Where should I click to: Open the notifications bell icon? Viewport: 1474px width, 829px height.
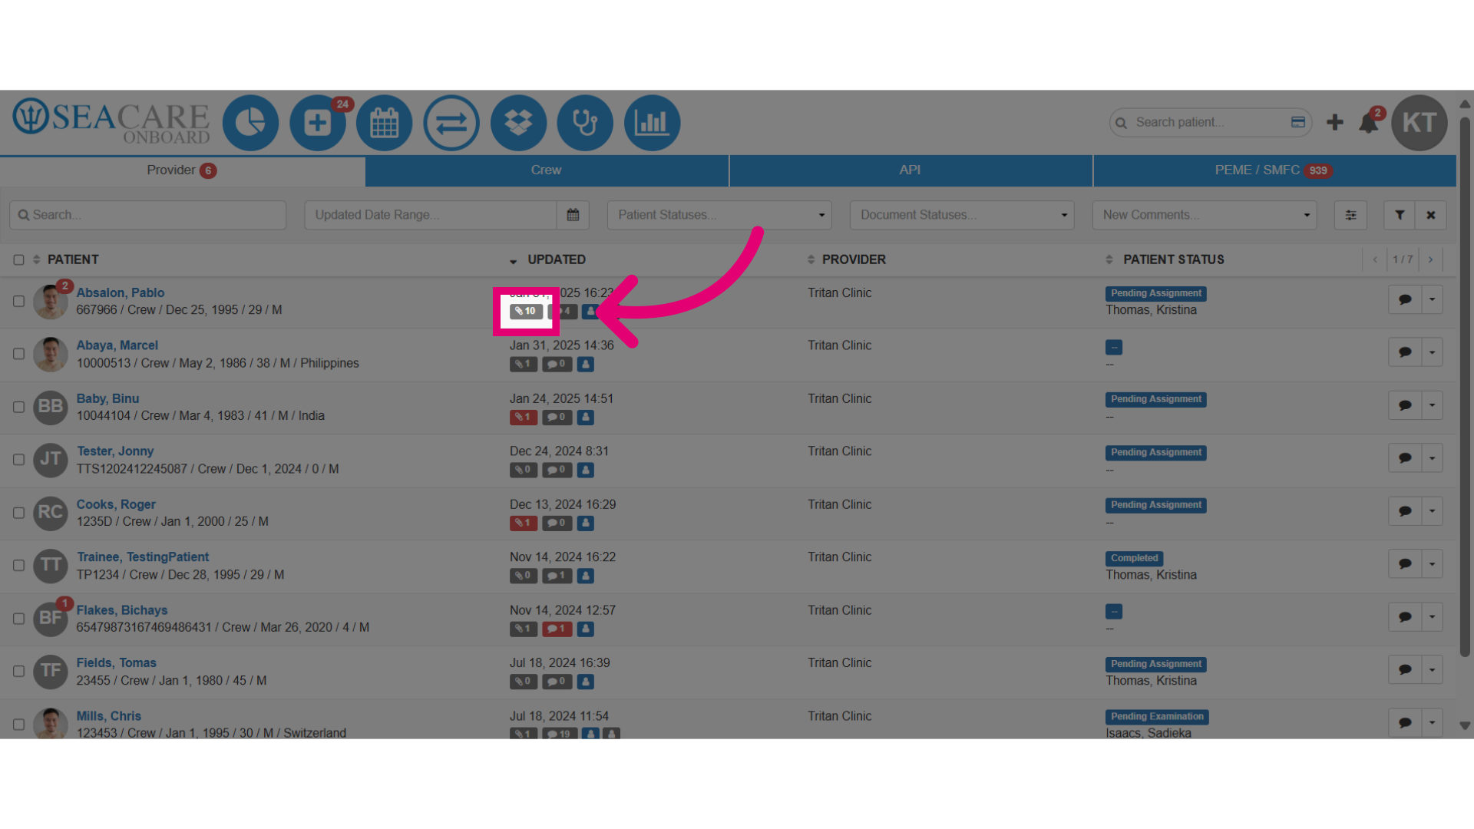tap(1368, 123)
